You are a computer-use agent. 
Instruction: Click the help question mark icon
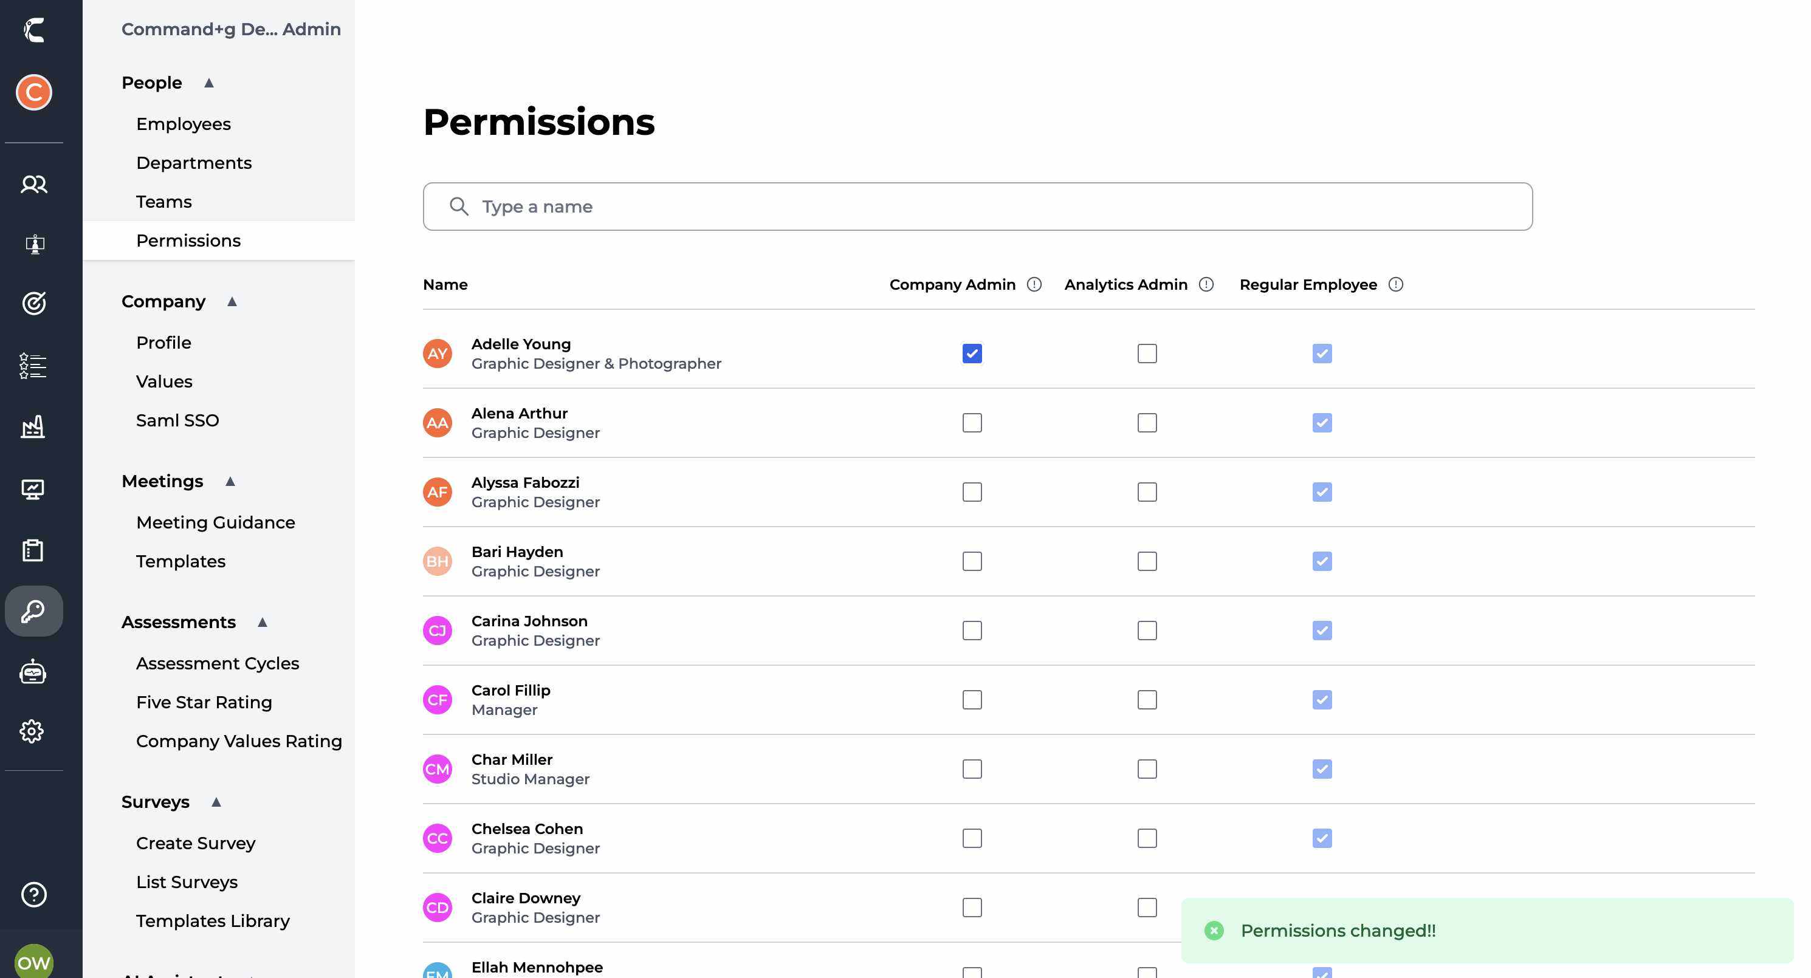pos(34,894)
